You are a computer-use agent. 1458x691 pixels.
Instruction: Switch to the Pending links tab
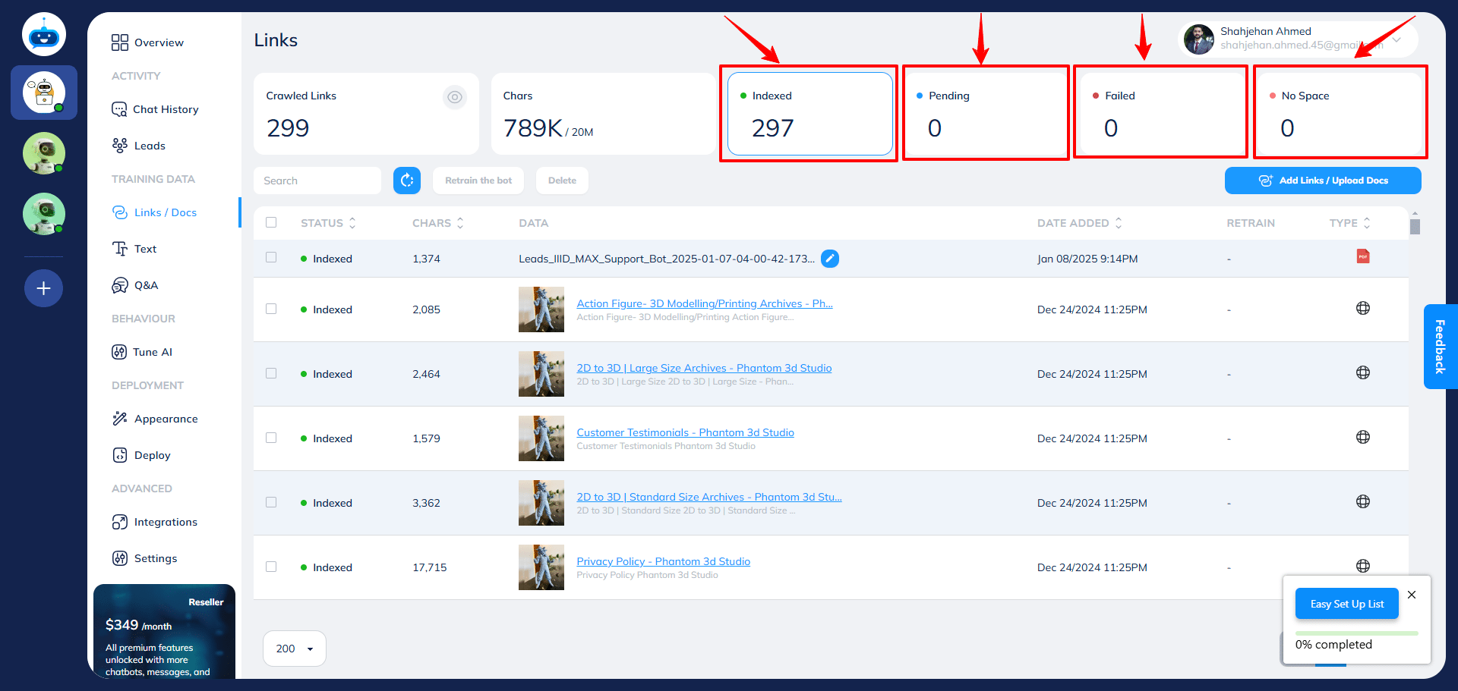tap(985, 112)
